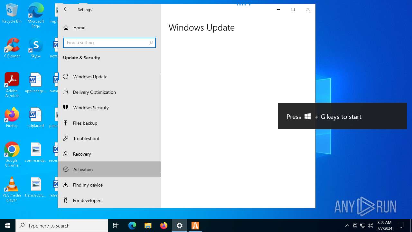Screen dimensions: 412x232
Task: Open the Windows Start menu
Action: 8,226
